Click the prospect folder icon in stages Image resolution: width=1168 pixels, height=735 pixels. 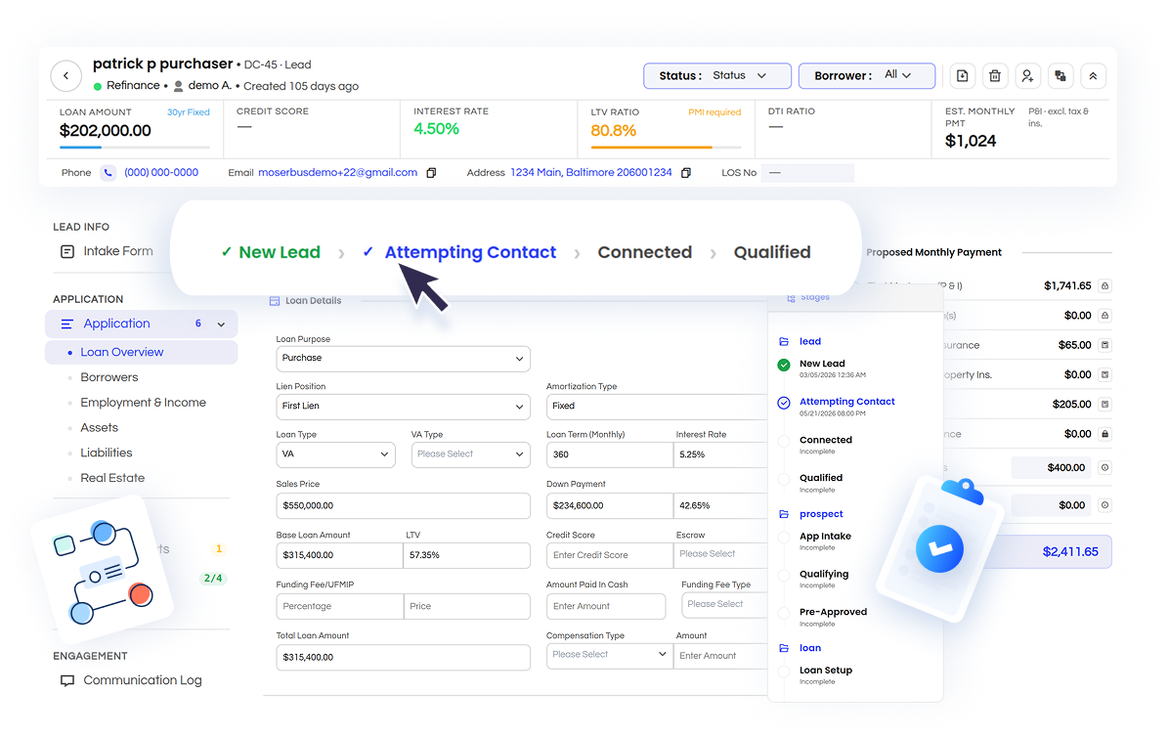tap(784, 514)
